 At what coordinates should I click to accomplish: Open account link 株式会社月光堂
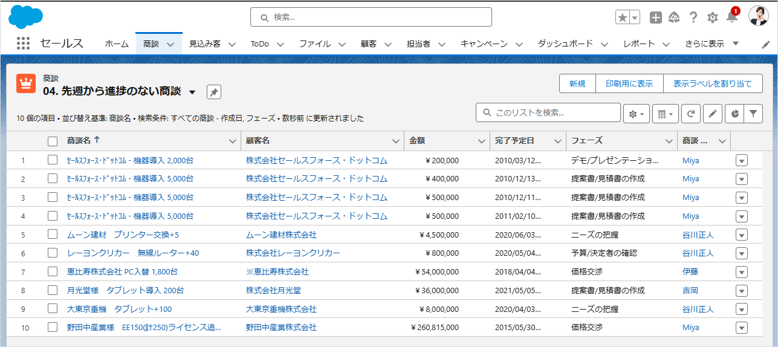click(273, 290)
